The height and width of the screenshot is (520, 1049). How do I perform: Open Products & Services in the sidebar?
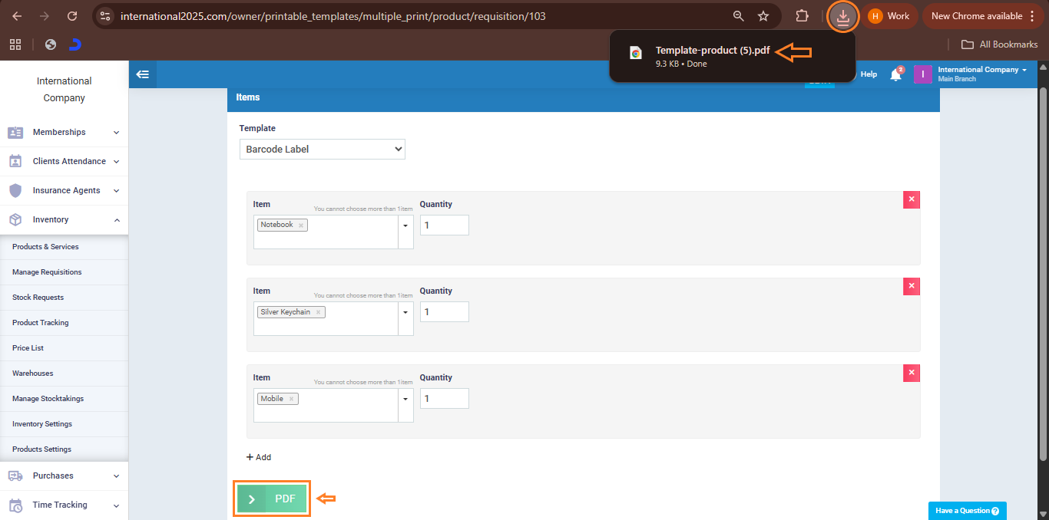pyautogui.click(x=45, y=247)
